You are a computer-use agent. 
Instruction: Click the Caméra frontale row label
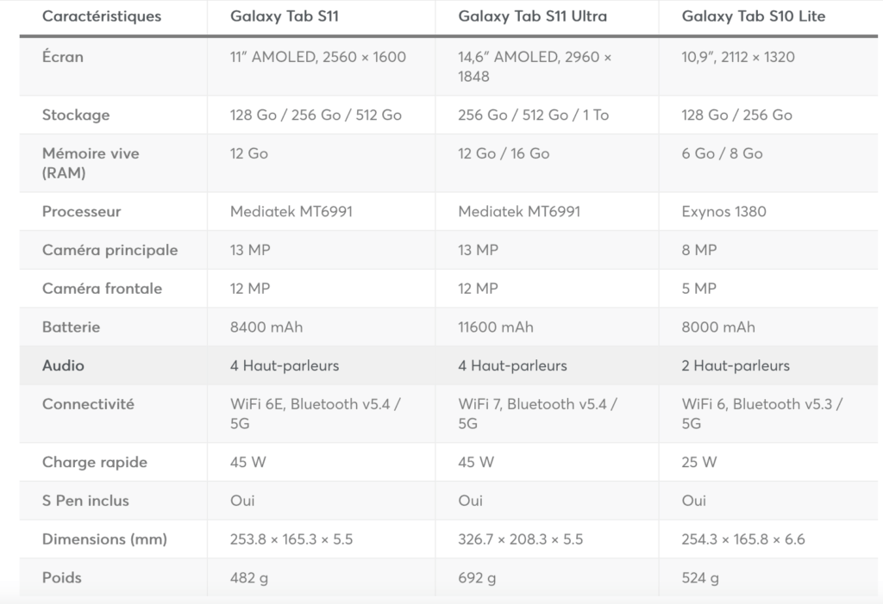(102, 289)
